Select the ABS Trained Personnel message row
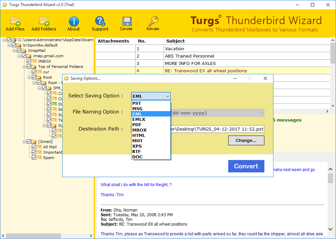This screenshot has width=336, height=239. tap(213, 56)
